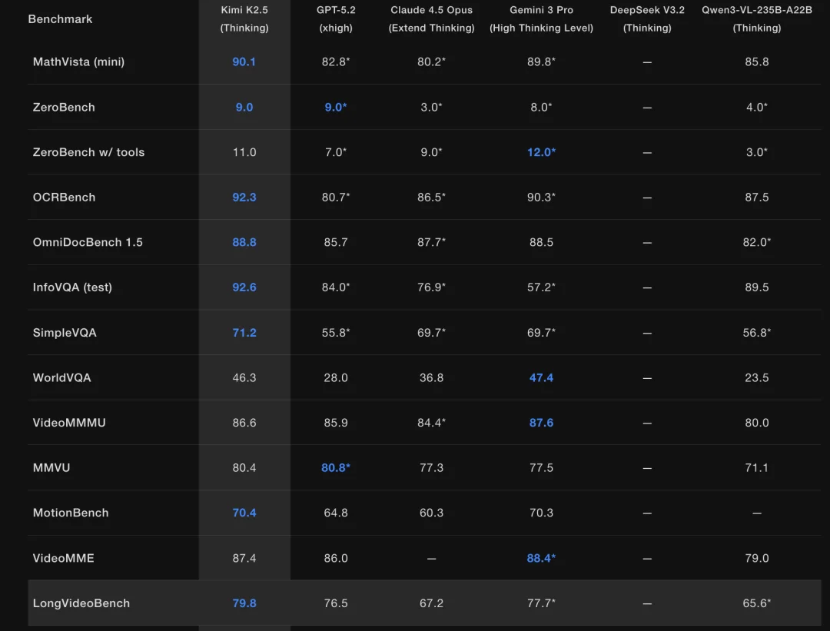Click Kimi K2.5's MathVista score 90.1
830x631 pixels.
244,61
